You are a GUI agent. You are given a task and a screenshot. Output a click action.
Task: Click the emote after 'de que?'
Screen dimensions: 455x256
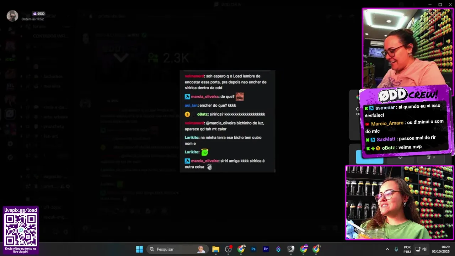[240, 96]
